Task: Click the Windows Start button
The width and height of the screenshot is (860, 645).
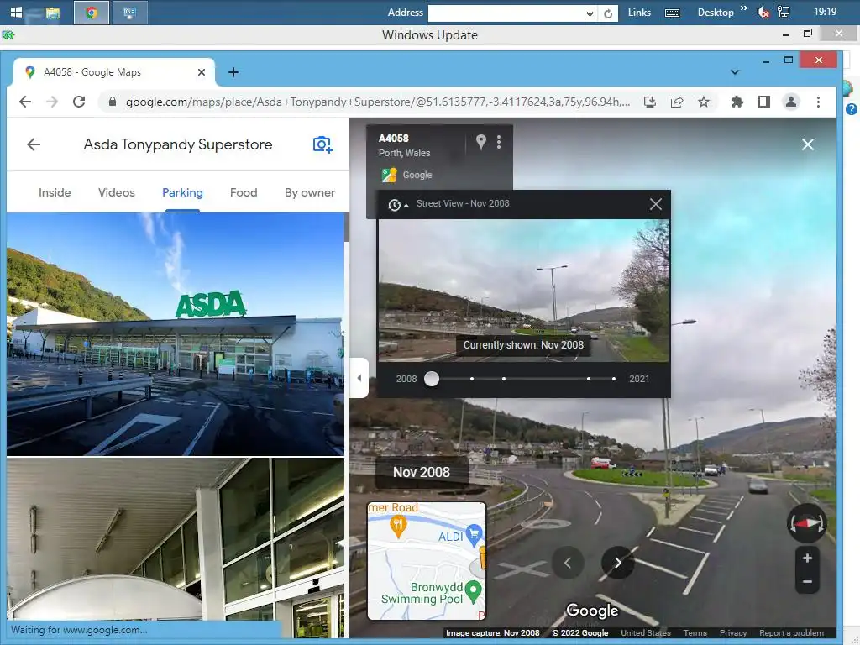Action: 17,12
